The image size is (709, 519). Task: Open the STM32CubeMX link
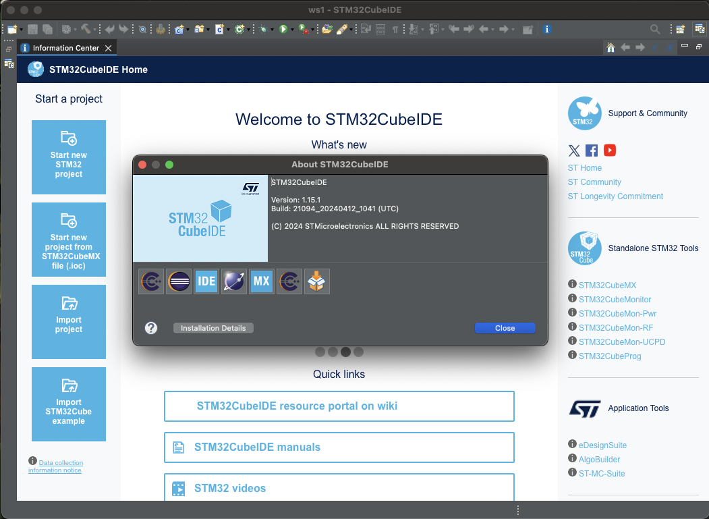pos(607,285)
